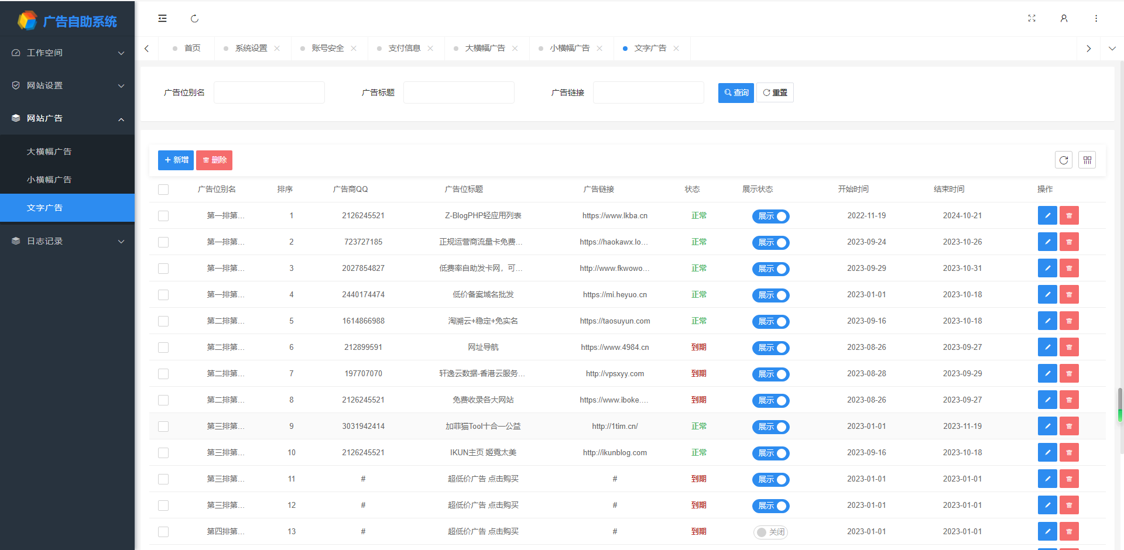Open the vertical dots more menu

tap(1096, 19)
